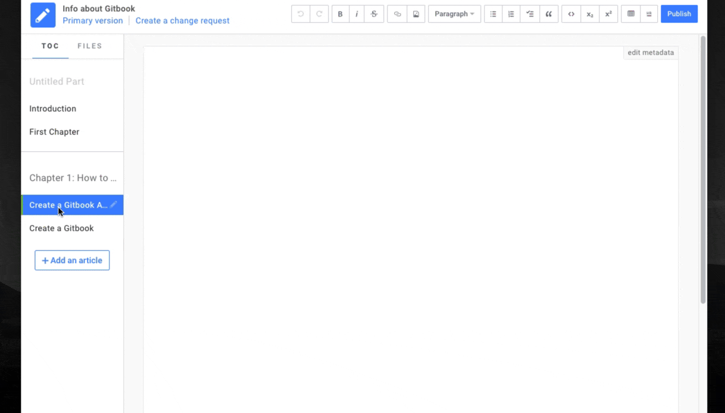The image size is (725, 413).
Task: Insert an image via picture icon
Action: (416, 14)
